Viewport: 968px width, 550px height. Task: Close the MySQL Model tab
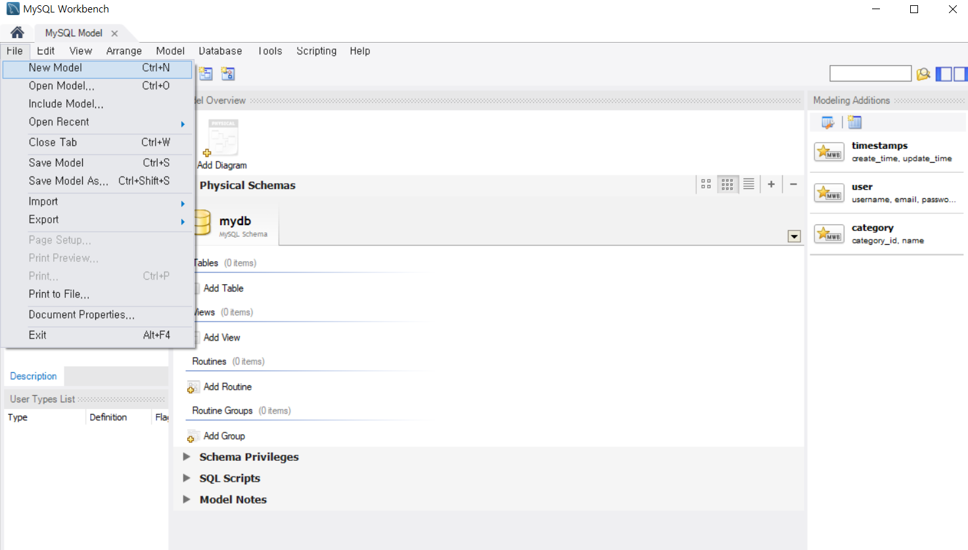coord(114,33)
